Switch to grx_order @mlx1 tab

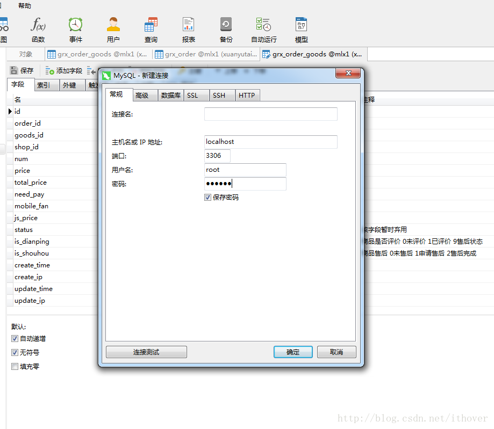206,54
